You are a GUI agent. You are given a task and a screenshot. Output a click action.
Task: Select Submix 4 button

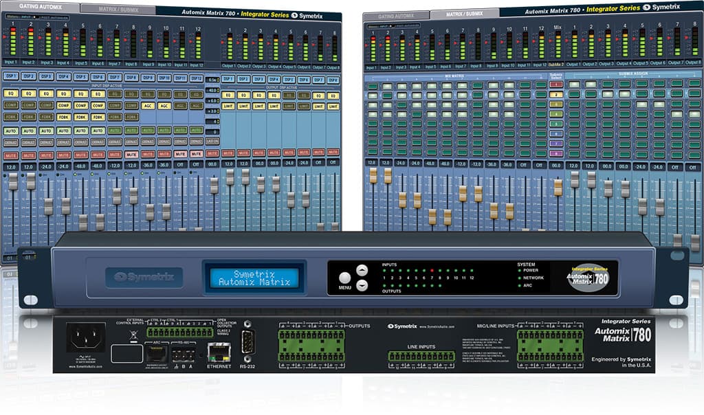click(555, 114)
